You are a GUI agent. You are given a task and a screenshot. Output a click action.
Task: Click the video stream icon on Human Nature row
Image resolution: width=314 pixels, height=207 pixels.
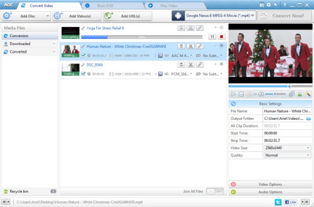[160, 56]
